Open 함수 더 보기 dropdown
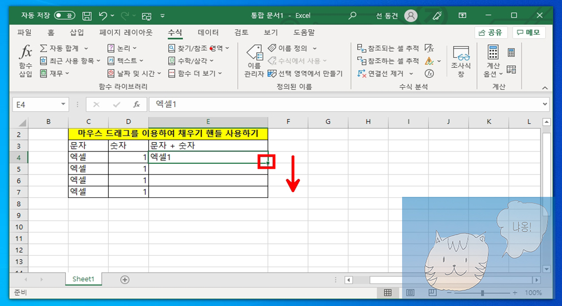 (195, 73)
